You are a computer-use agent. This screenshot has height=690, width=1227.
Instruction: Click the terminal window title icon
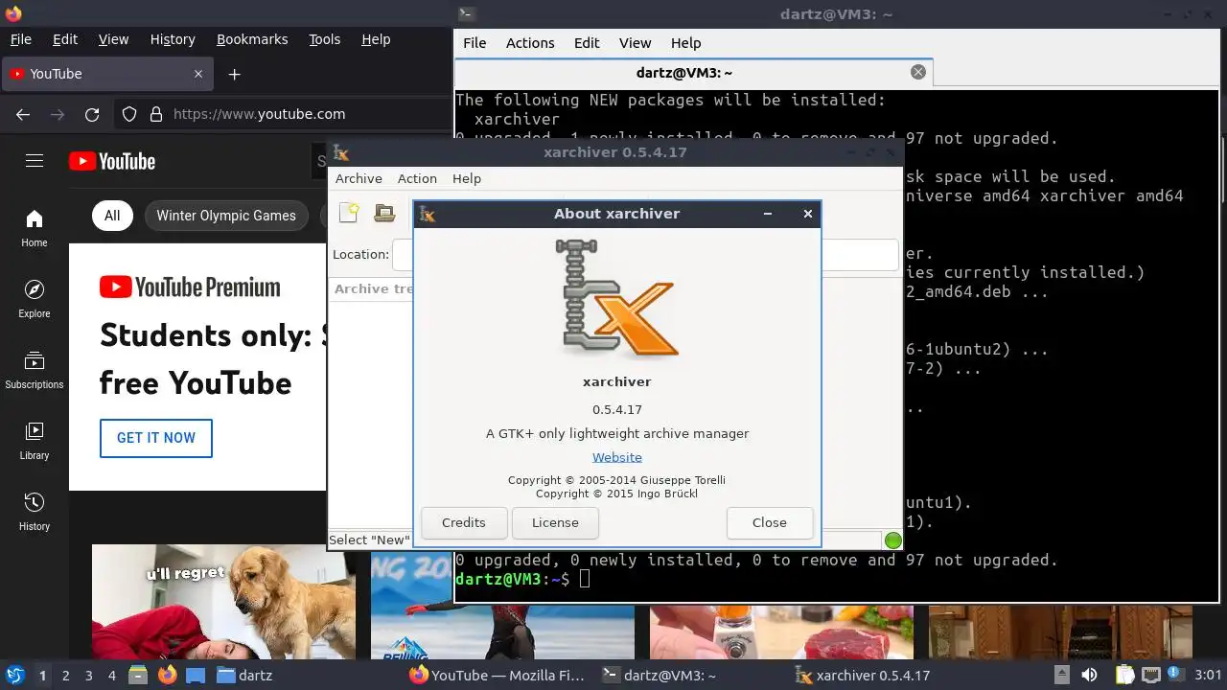pyautogui.click(x=466, y=13)
